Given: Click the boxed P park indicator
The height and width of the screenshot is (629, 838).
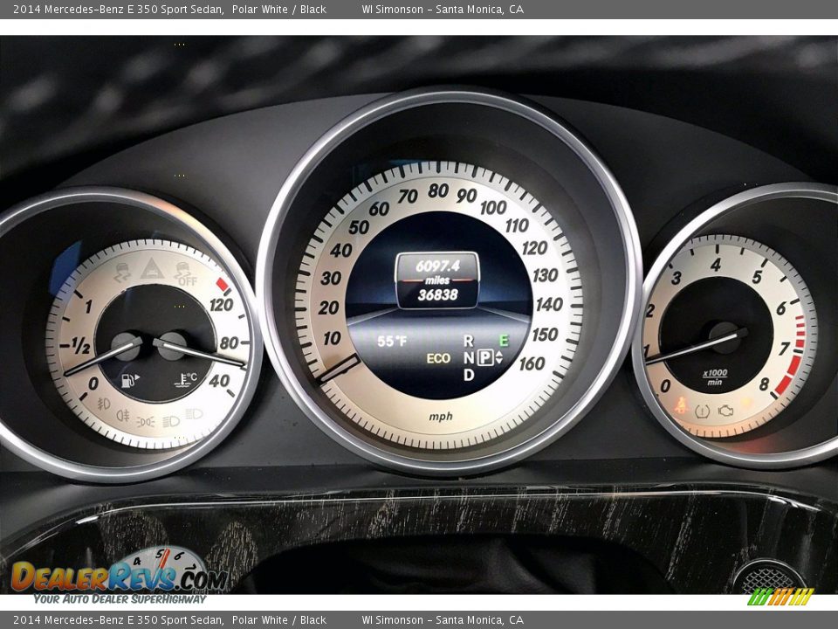Looking at the screenshot, I should point(484,356).
